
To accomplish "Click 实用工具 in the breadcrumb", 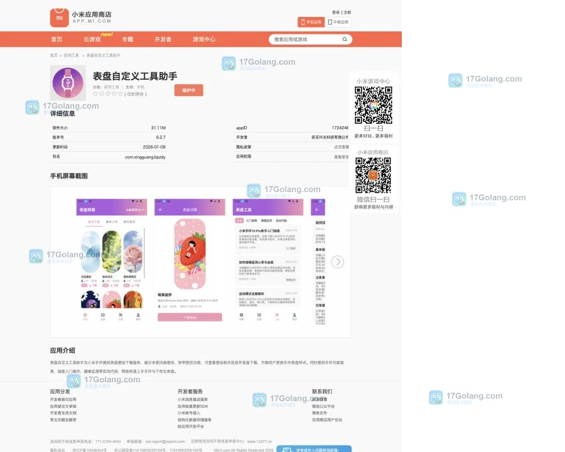I will (72, 55).
